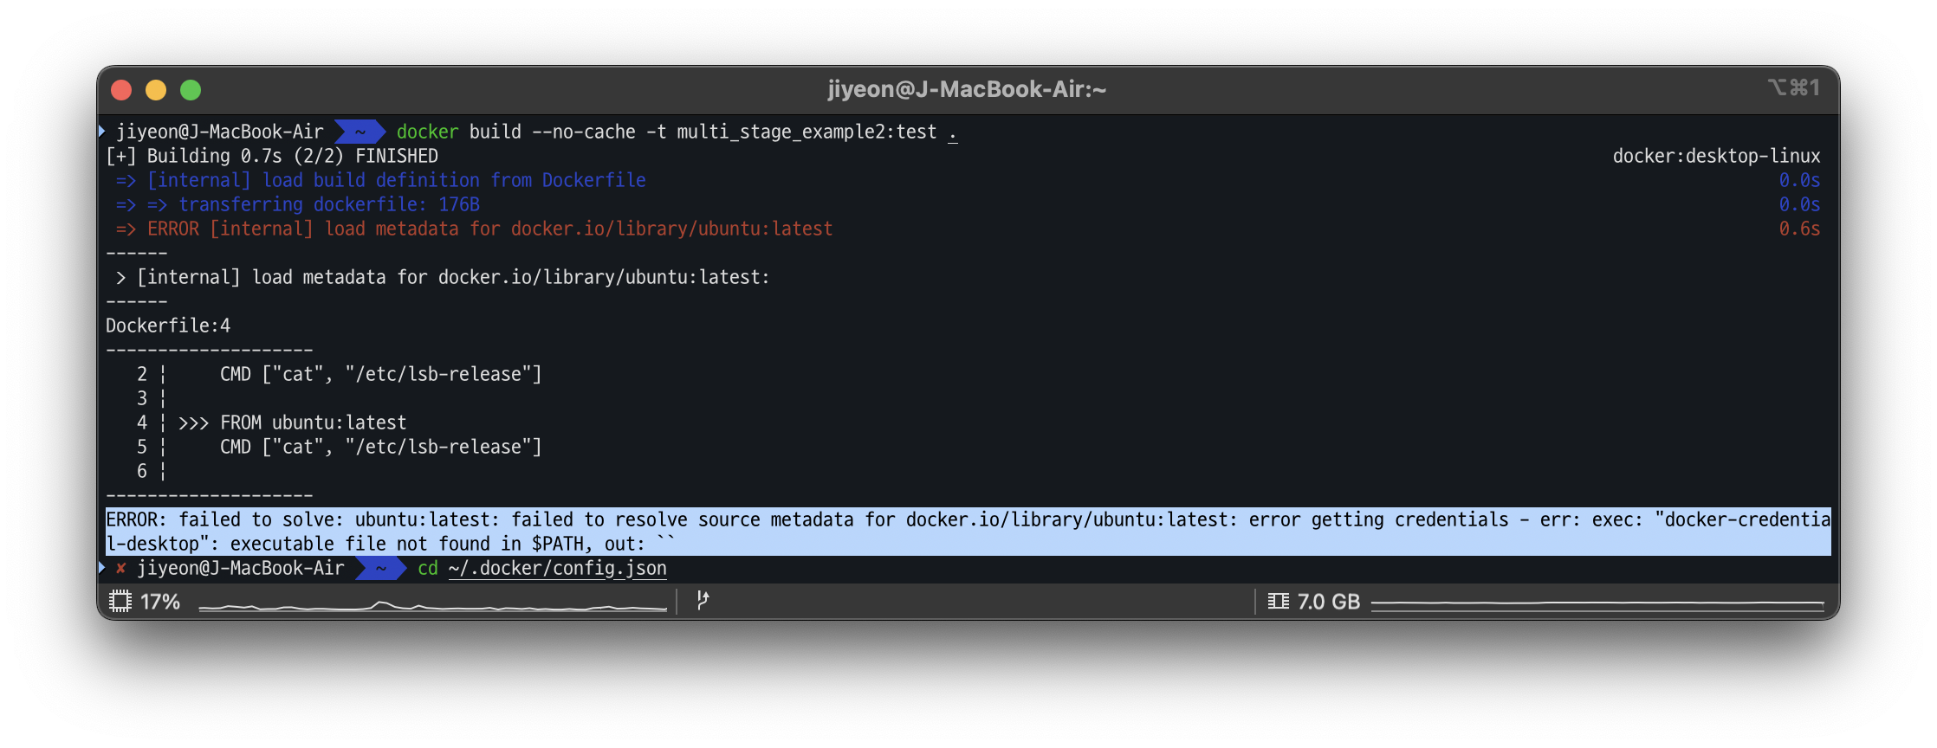Click the Dockerfile:4 text
Image resolution: width=1937 pixels, height=748 pixels.
tap(168, 326)
